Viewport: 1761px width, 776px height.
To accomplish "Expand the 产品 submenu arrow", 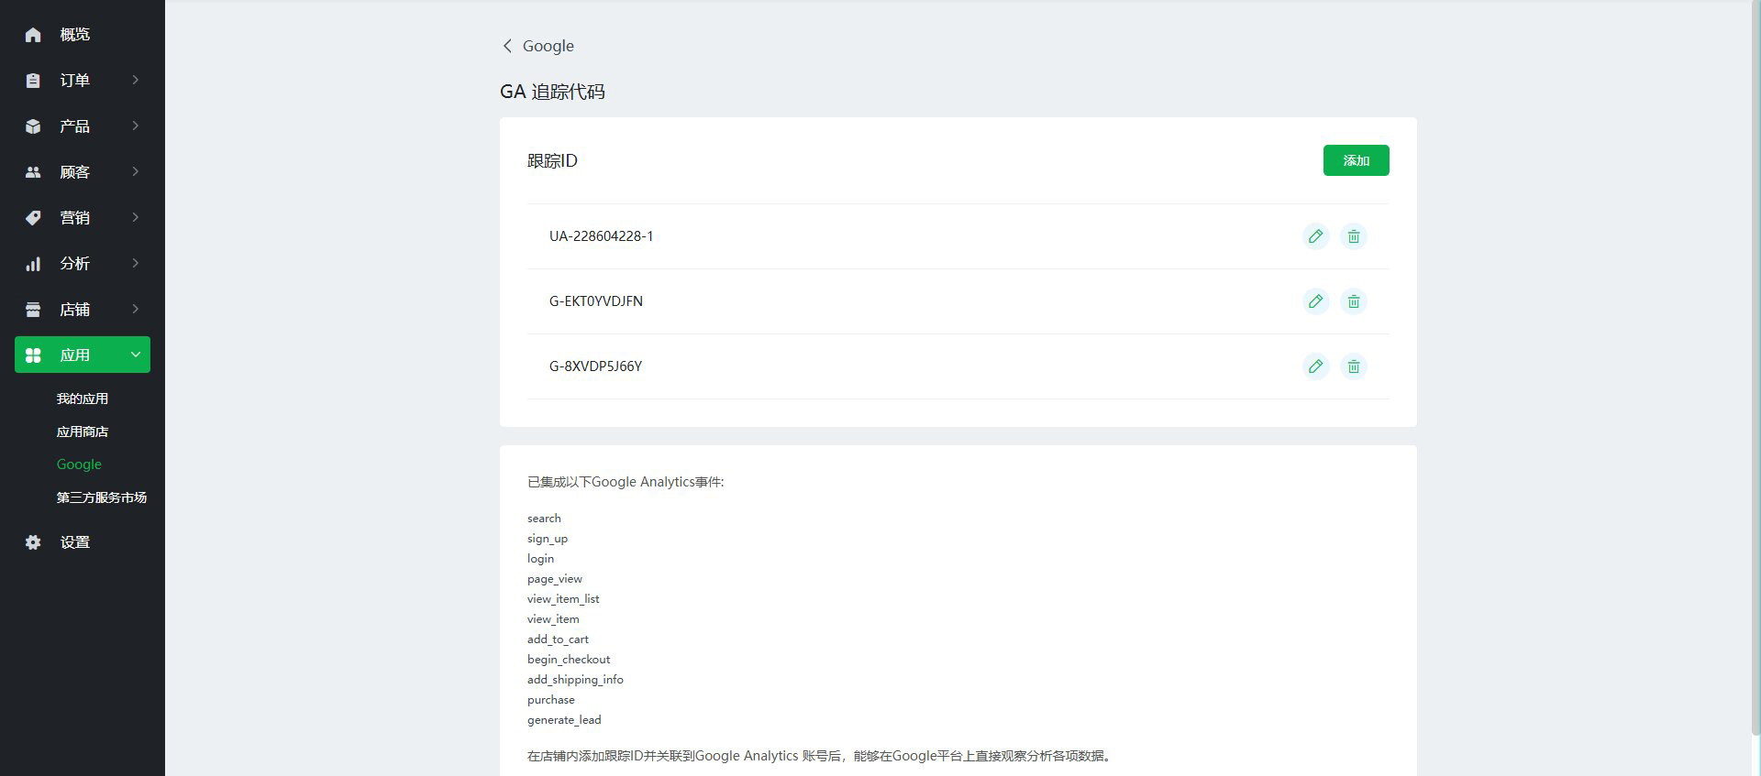I will pos(136,126).
